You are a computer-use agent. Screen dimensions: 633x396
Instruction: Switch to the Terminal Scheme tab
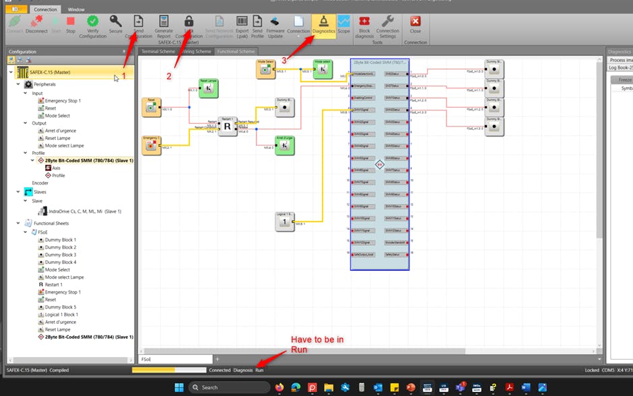click(158, 51)
